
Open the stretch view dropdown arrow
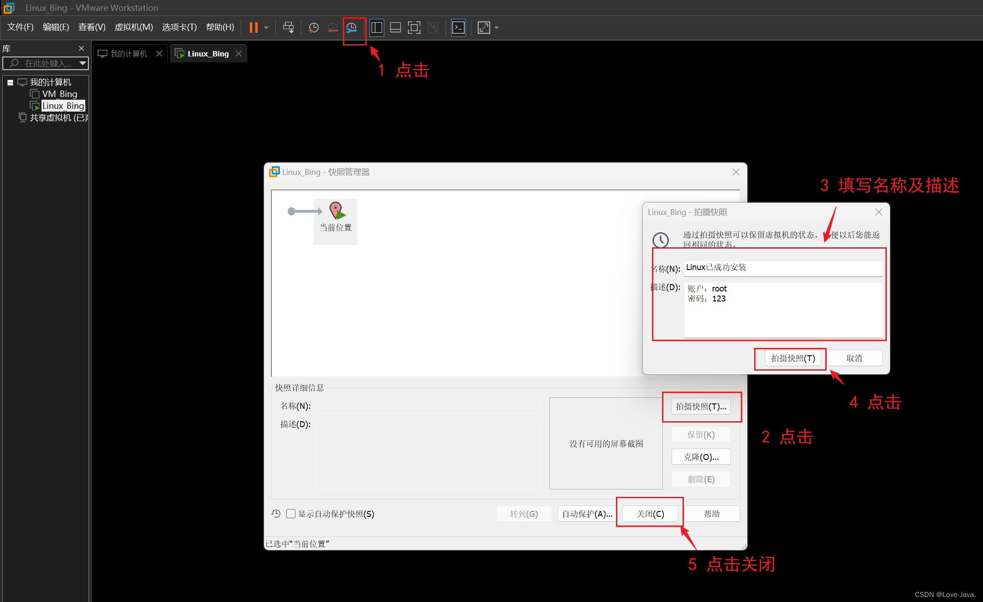[x=497, y=28]
